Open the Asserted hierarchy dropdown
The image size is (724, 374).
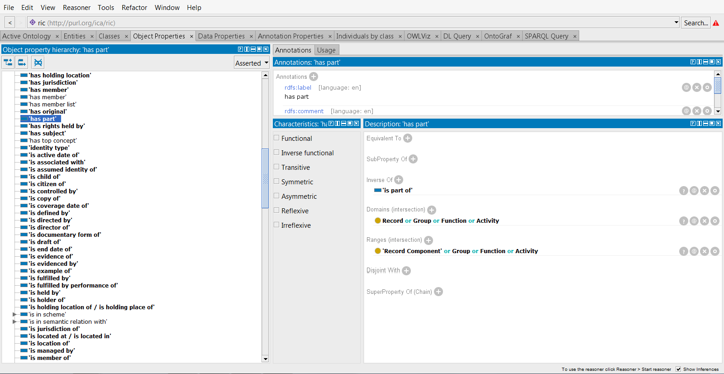pos(252,63)
